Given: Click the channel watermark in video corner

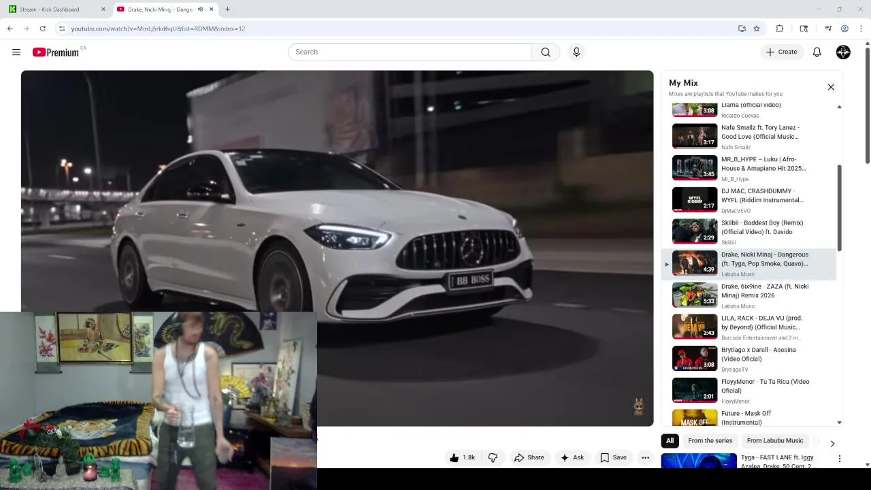Looking at the screenshot, I should tap(638, 407).
